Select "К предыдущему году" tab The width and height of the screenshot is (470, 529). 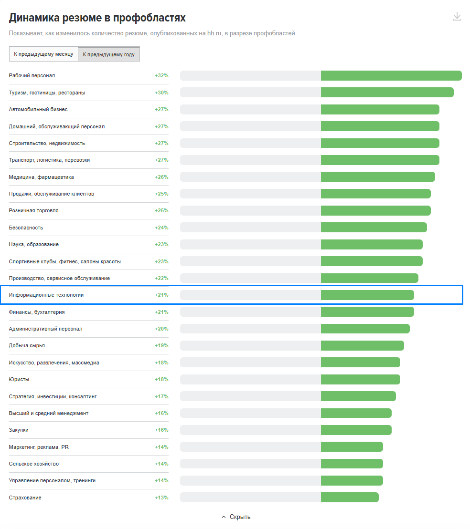tap(109, 54)
